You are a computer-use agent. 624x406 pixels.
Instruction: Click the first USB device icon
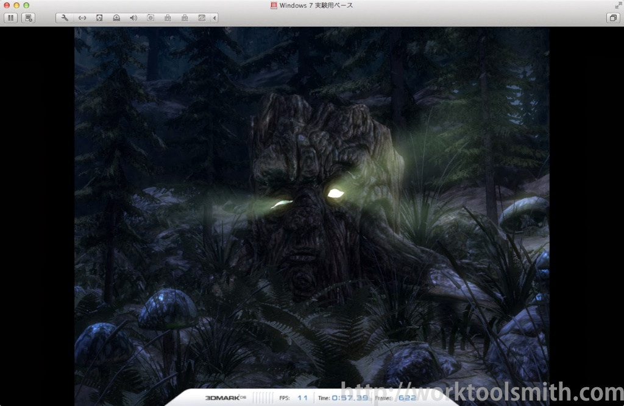tap(168, 18)
